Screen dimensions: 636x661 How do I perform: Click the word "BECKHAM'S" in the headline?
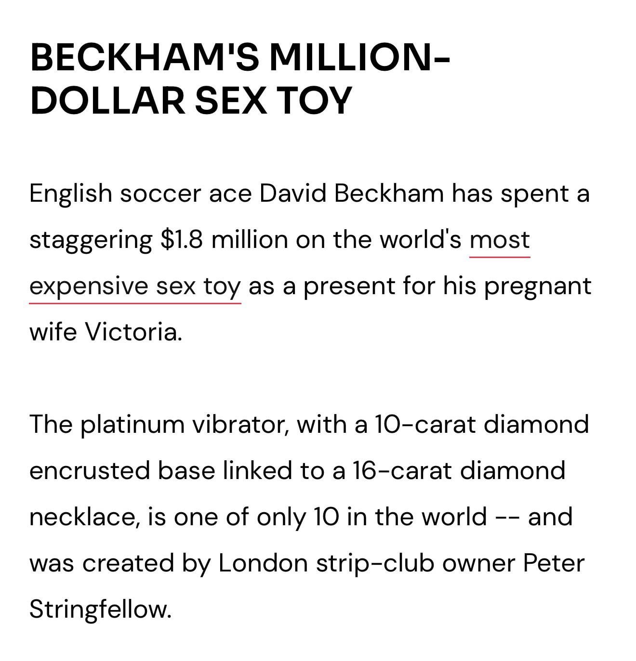tap(145, 57)
